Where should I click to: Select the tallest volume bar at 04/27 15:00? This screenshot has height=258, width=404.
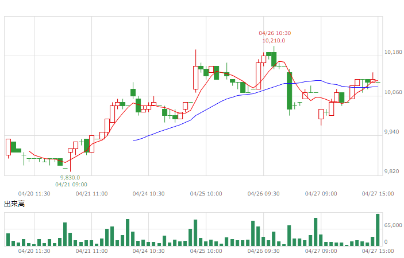pyautogui.click(x=378, y=230)
